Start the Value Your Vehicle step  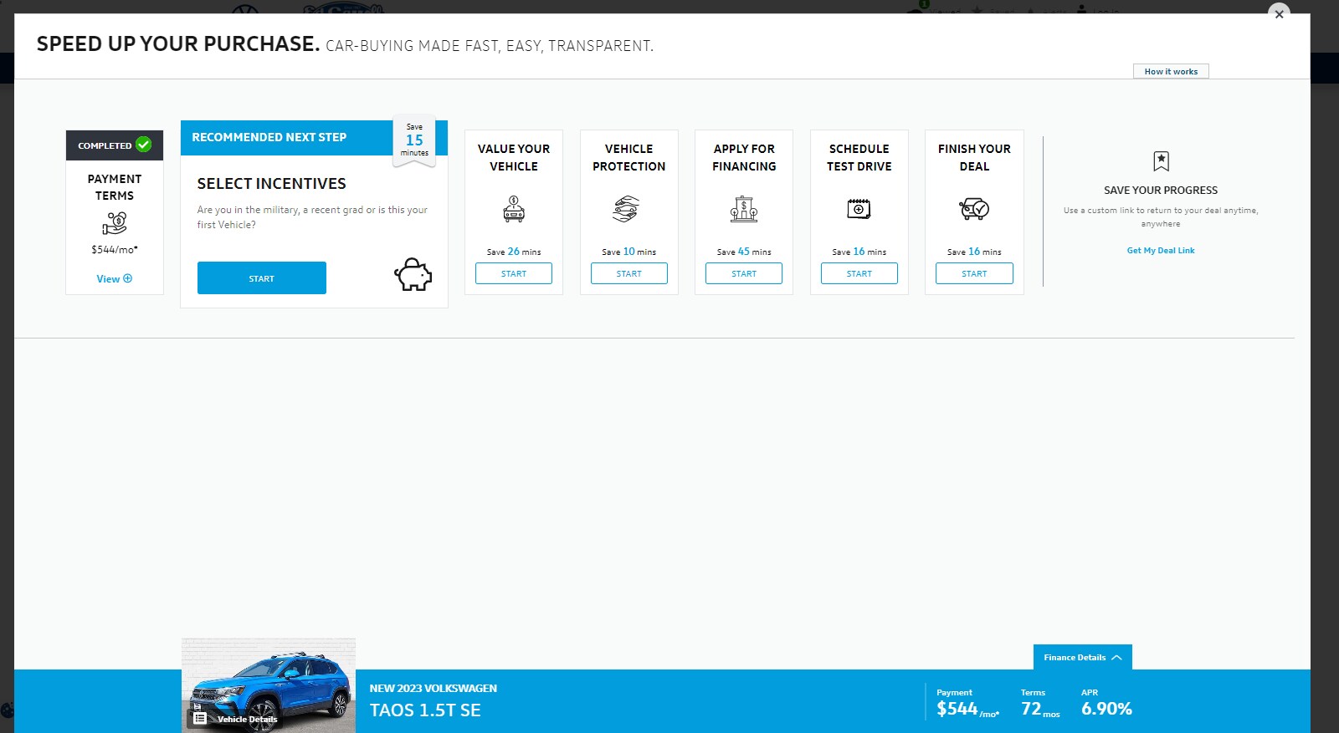coord(514,273)
